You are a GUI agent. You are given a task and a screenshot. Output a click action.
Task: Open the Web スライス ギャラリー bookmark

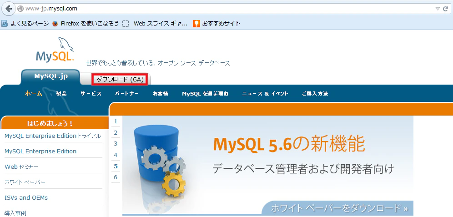161,23
